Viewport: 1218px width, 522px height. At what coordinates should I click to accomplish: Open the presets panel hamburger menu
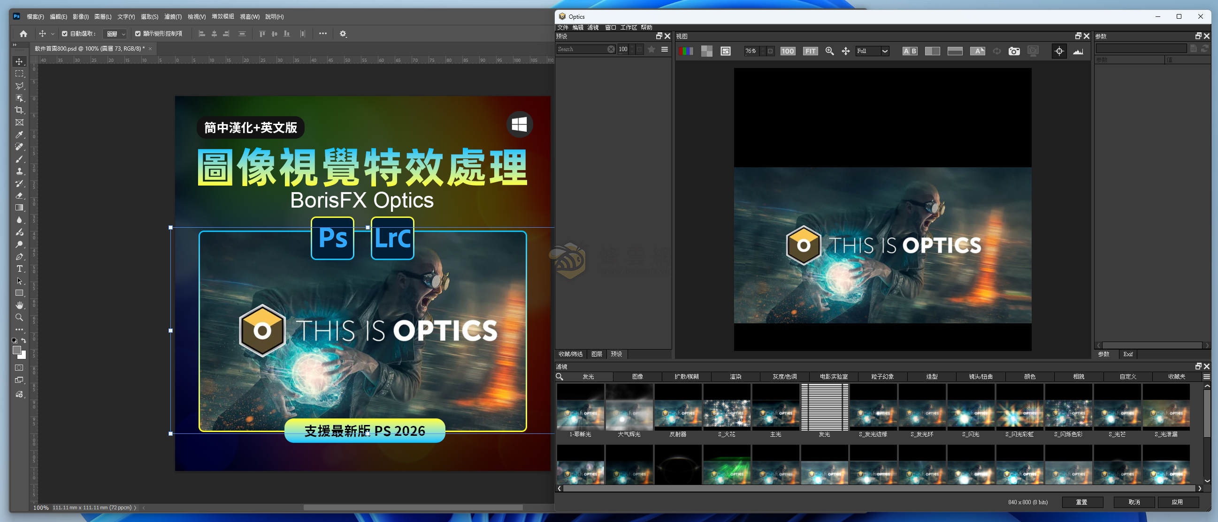pyautogui.click(x=664, y=49)
